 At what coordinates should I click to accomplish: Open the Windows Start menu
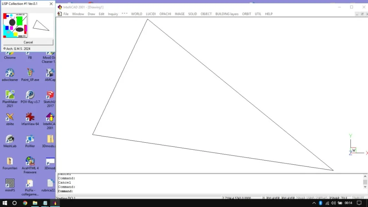point(5,203)
